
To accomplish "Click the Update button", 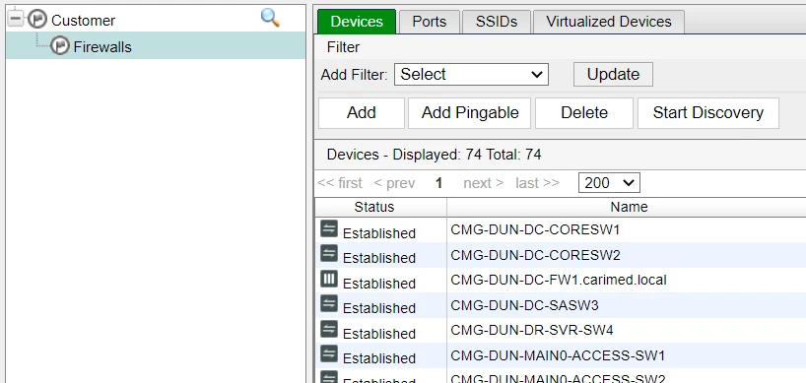I will tap(613, 75).
